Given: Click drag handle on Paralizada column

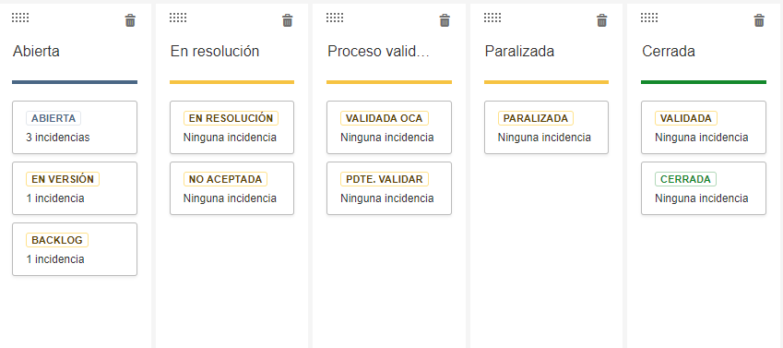Looking at the screenshot, I should point(492,18).
